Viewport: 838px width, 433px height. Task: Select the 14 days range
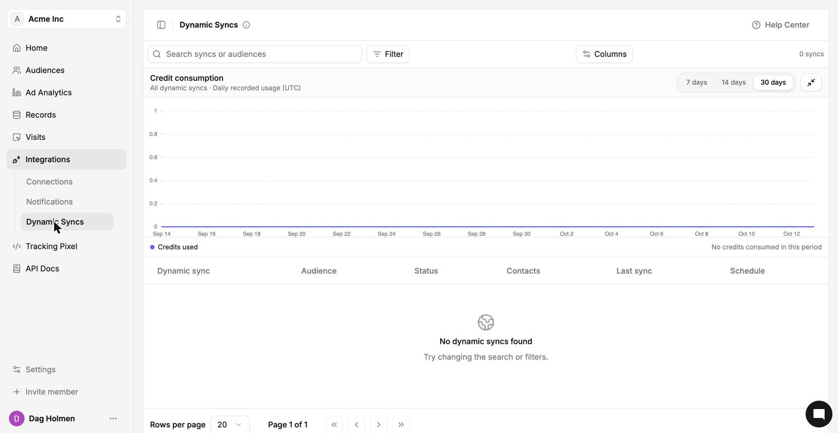pos(734,82)
